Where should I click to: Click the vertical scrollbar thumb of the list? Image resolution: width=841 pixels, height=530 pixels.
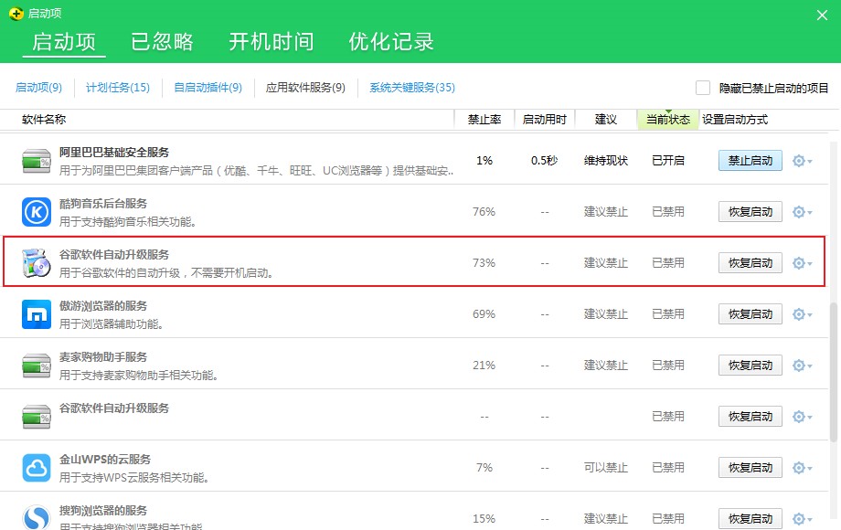point(835,373)
